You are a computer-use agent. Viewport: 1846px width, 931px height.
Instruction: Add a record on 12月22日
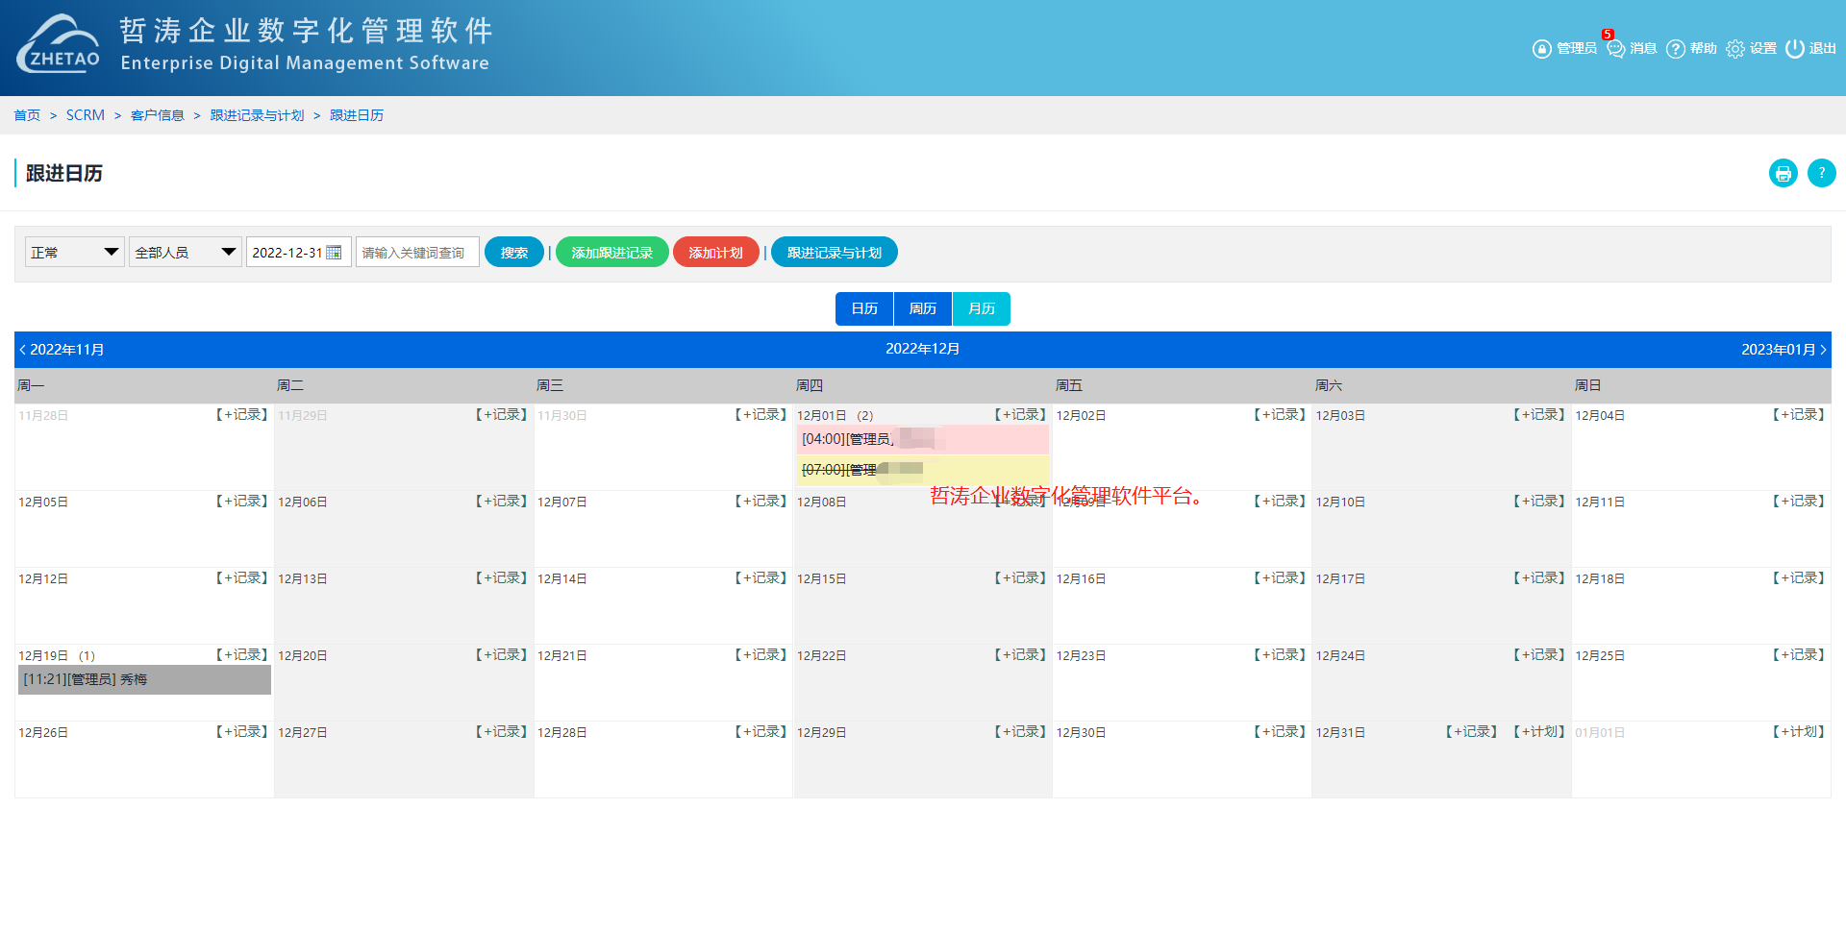[x=1020, y=655]
